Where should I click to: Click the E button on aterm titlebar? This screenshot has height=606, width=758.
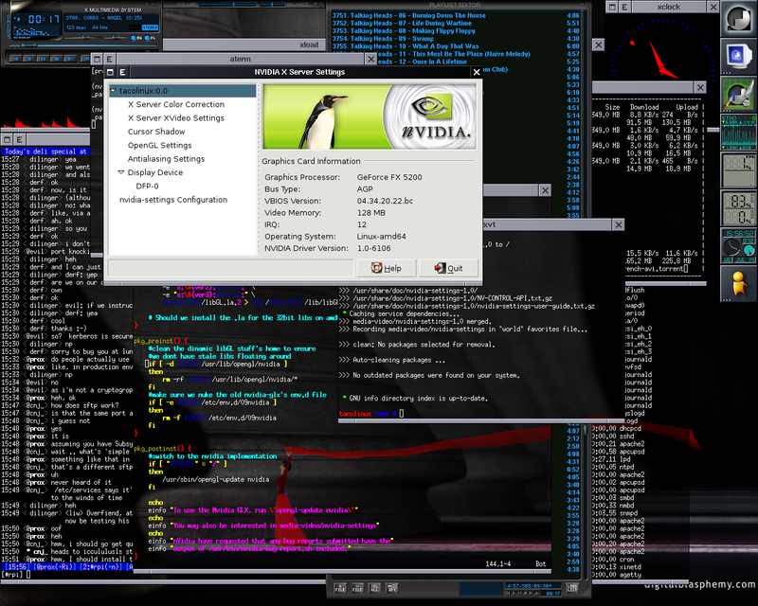point(110,59)
